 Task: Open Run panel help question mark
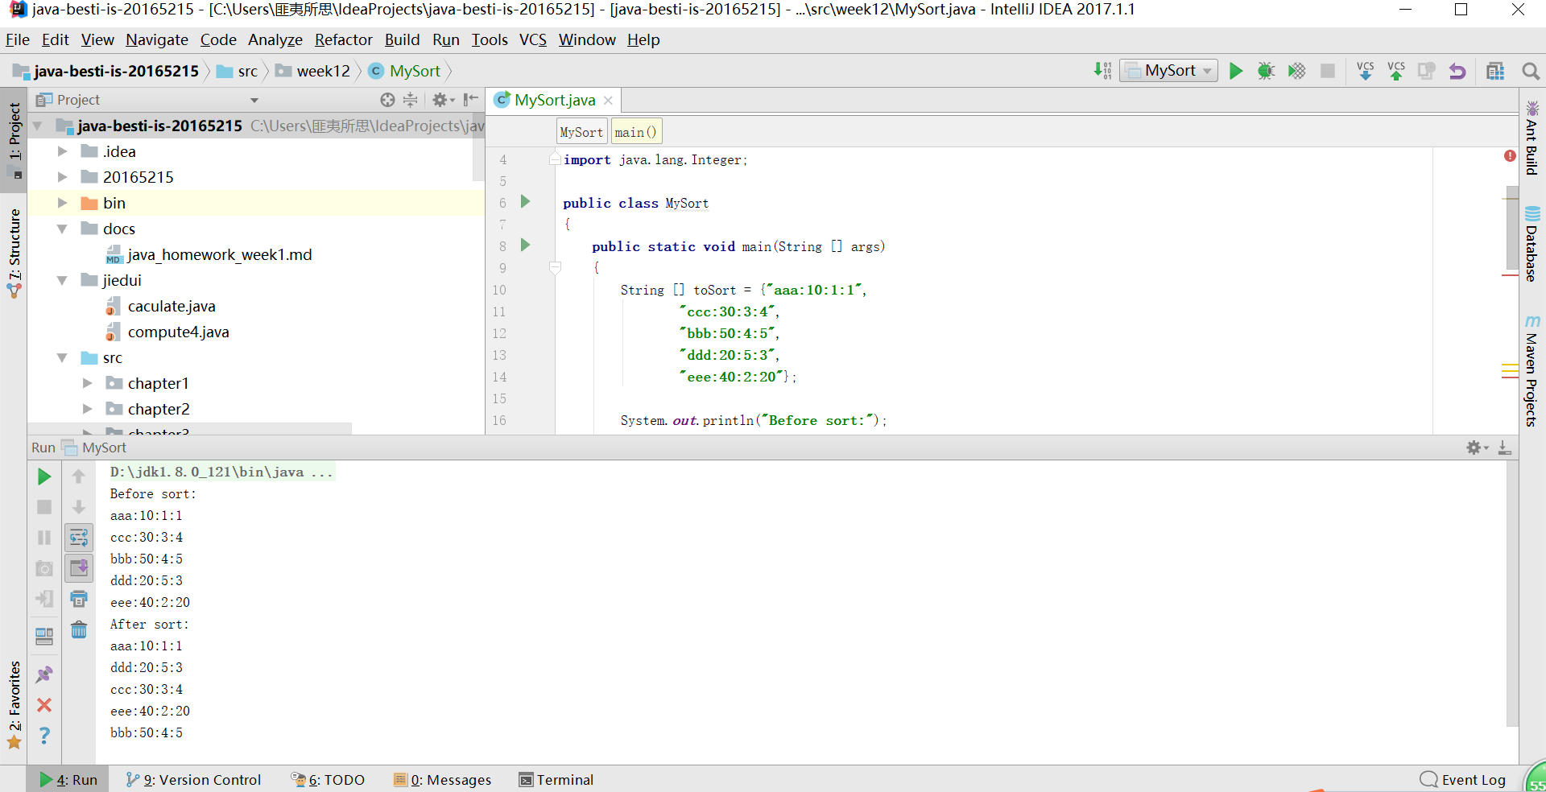click(x=44, y=736)
